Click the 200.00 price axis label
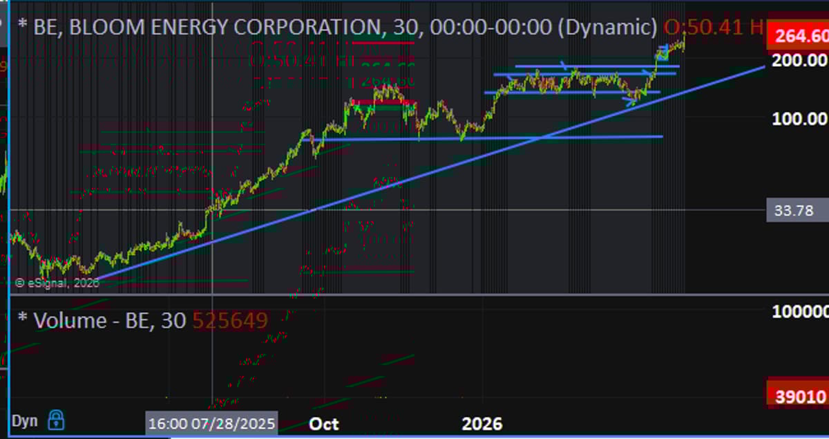The width and height of the screenshot is (829, 439). (799, 60)
